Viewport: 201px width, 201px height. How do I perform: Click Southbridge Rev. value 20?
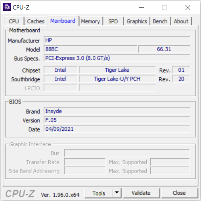pyautogui.click(x=181, y=79)
